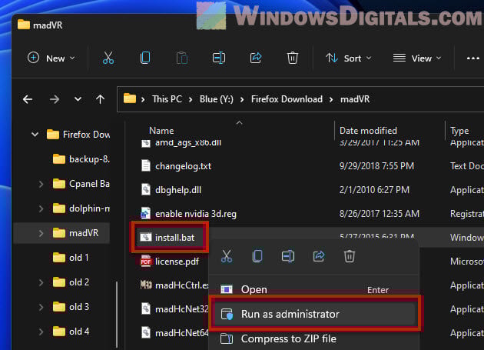The width and height of the screenshot is (484, 350).
Task: Expand the madVR folder in the tree
Action: [x=41, y=233]
